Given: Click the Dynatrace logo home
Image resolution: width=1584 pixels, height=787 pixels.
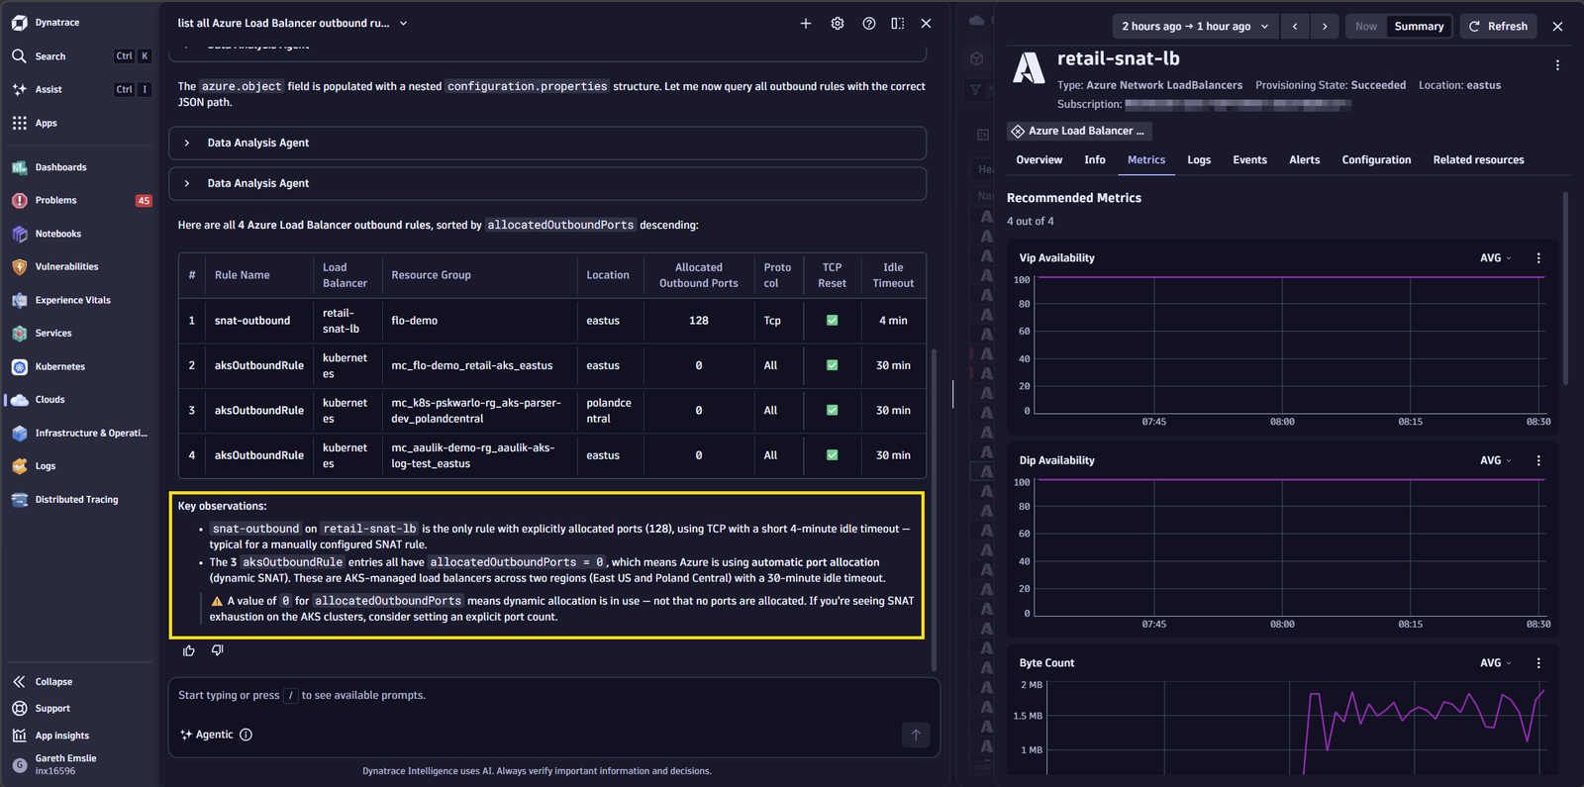Looking at the screenshot, I should point(46,23).
